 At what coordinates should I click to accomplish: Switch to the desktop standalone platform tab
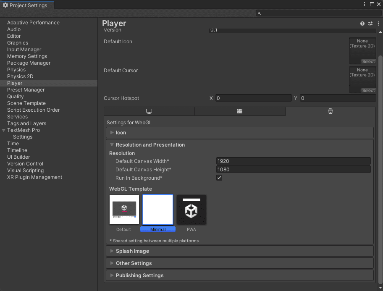point(149,111)
